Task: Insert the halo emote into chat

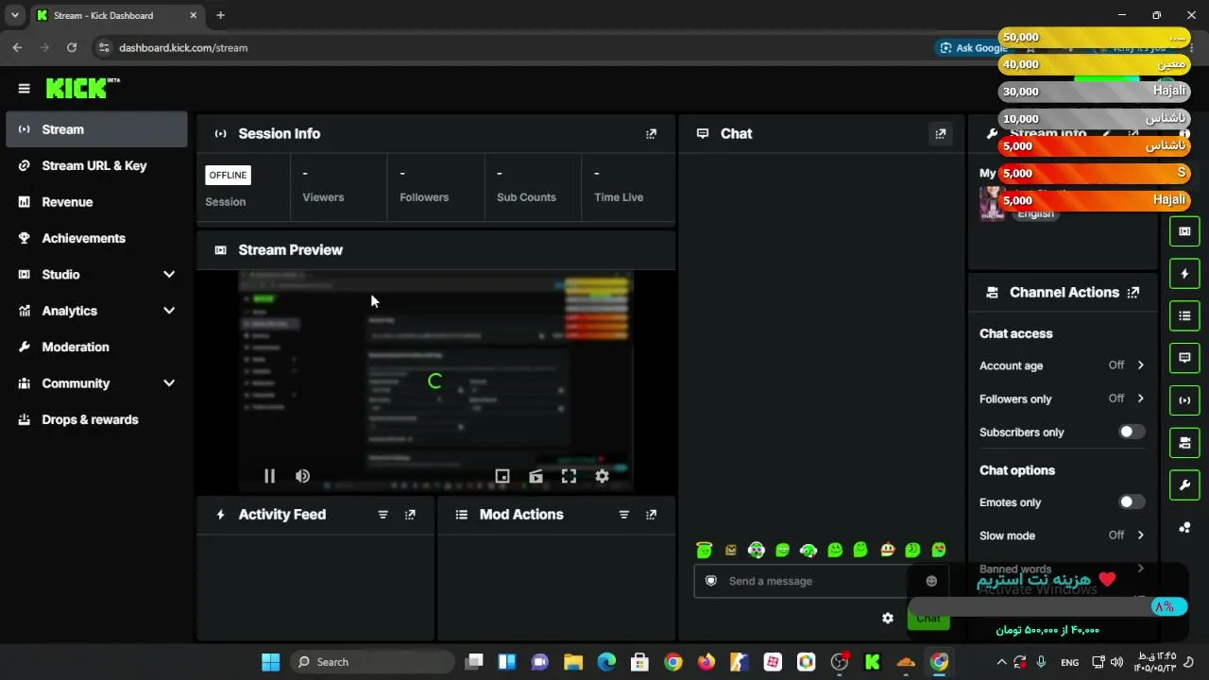Action: 705,550
